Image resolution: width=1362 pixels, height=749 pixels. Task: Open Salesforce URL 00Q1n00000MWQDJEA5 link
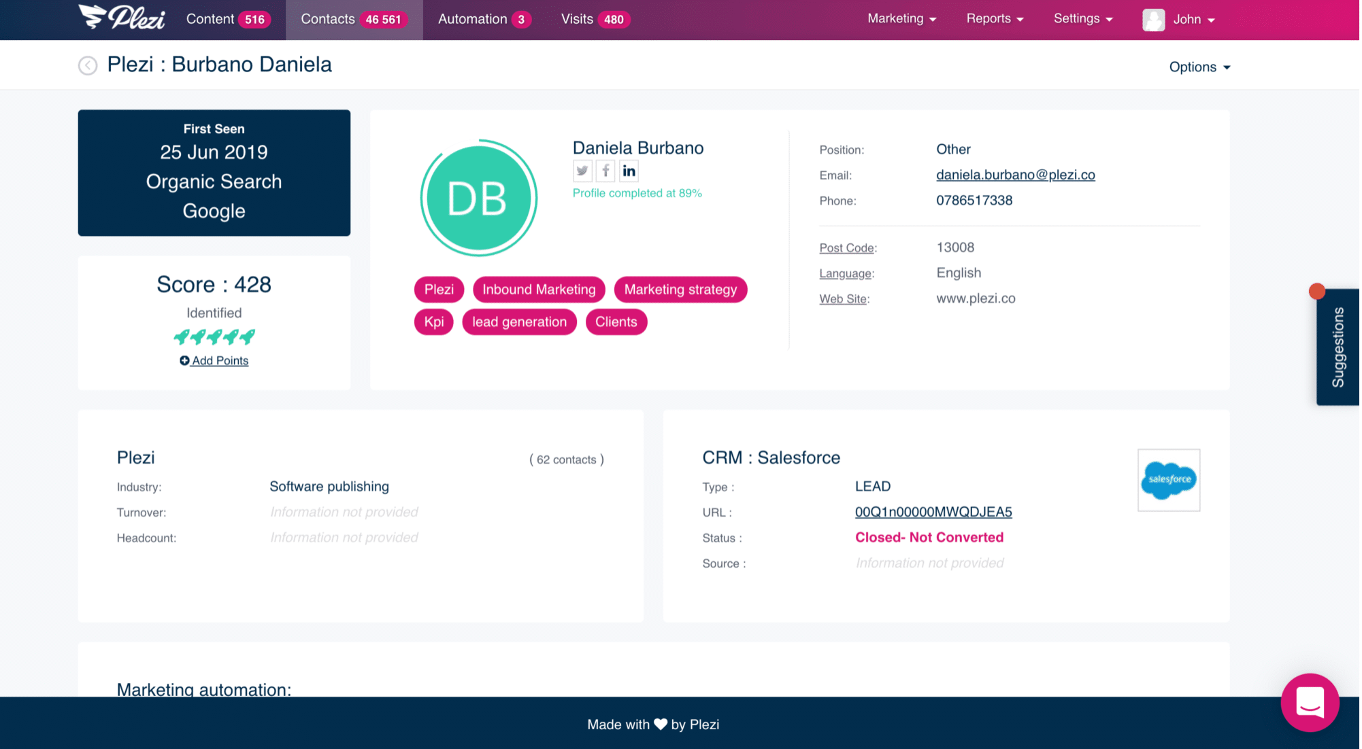(933, 512)
